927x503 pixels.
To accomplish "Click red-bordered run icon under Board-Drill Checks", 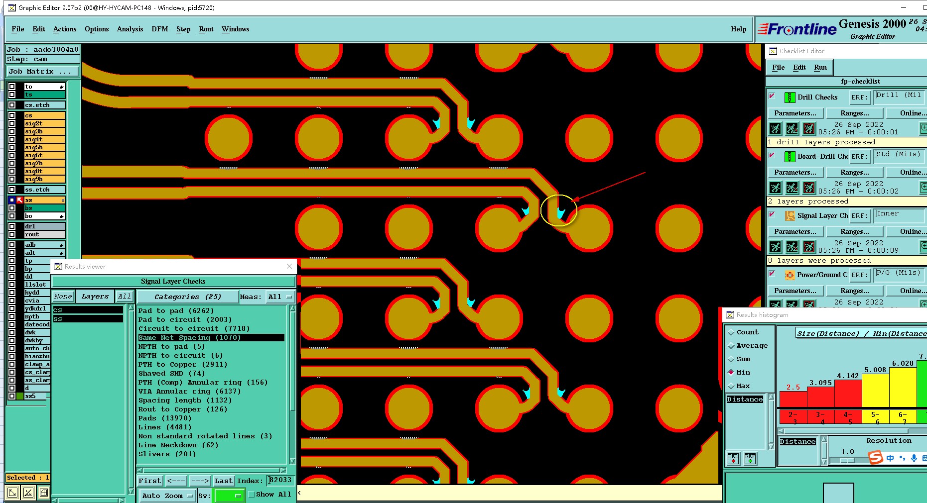I will (x=809, y=188).
